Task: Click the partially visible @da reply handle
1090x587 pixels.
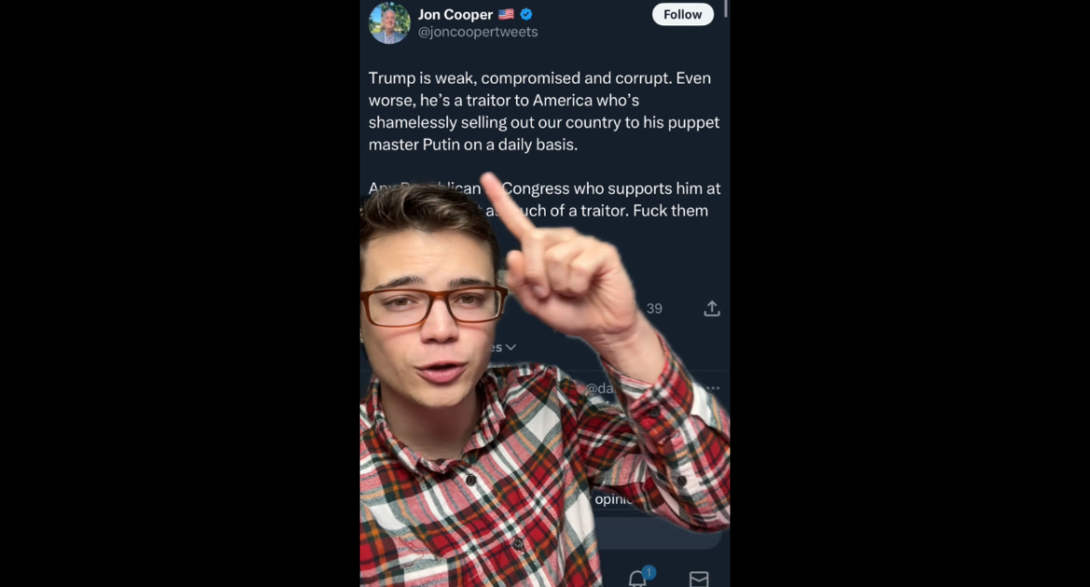Action: (599, 389)
